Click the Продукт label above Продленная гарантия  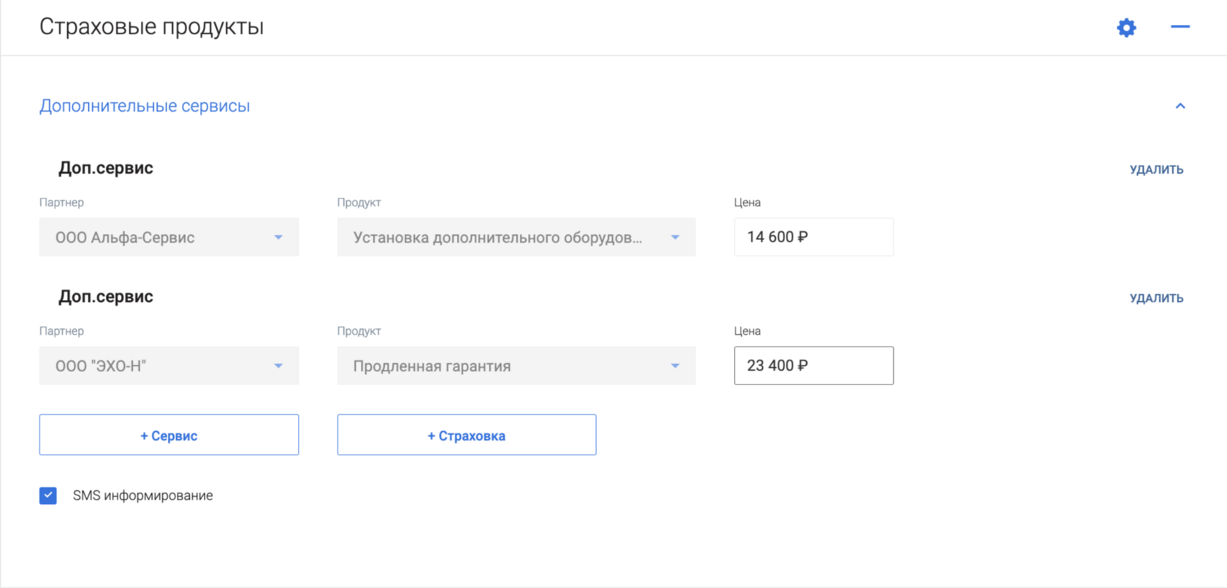point(359,331)
